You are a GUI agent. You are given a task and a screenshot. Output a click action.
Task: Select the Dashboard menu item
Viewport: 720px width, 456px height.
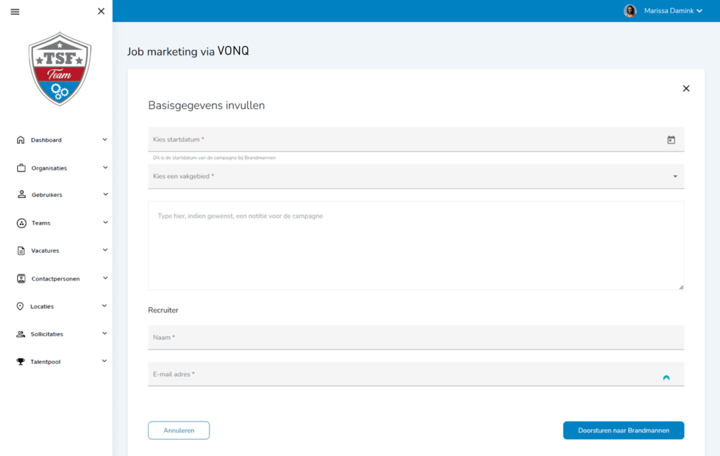(45, 139)
